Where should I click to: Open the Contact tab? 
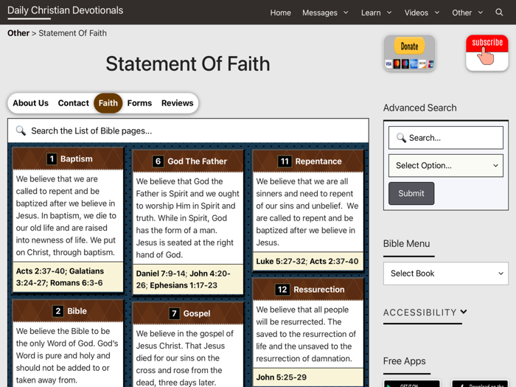[x=74, y=103]
